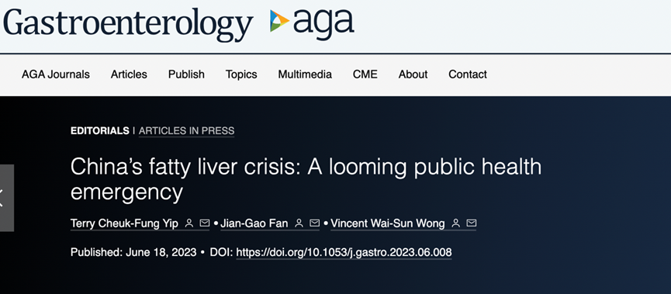Click the Gastroenterology journal logo
The height and width of the screenshot is (294, 671).
pyautogui.click(x=128, y=24)
